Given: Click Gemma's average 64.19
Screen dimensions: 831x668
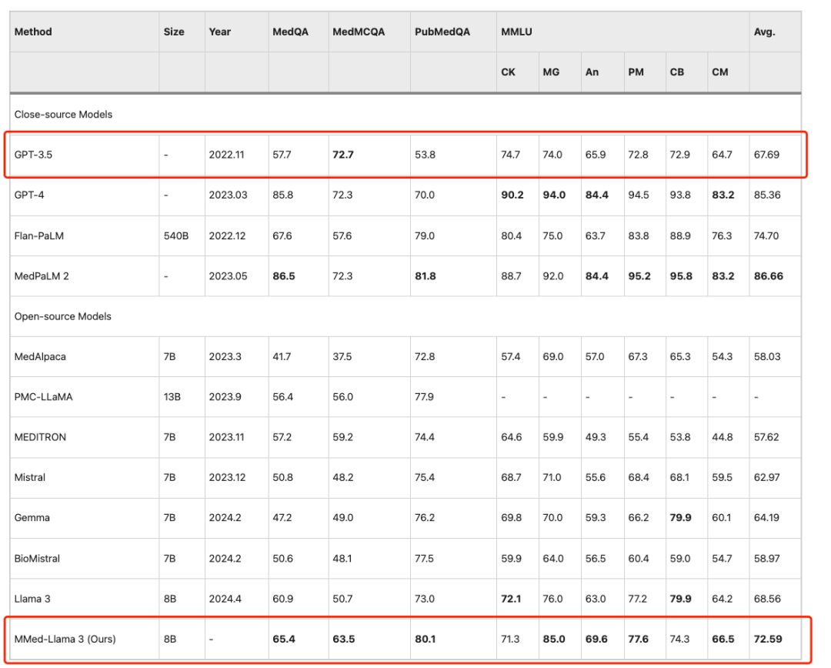Looking at the screenshot, I should tap(766, 518).
